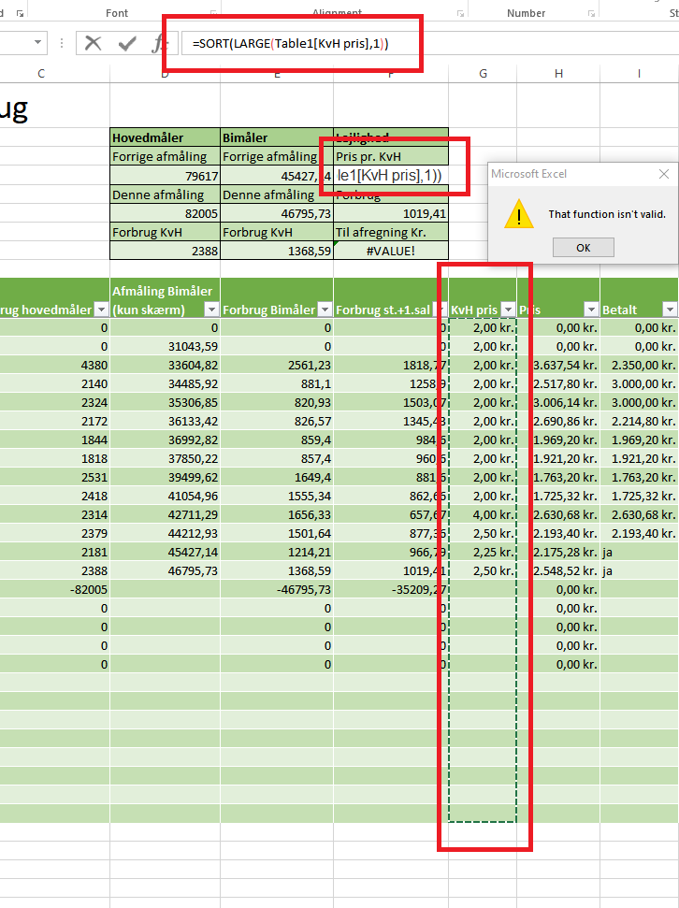The height and width of the screenshot is (908, 679).
Task: Select the ja cell in the 2.548,52 kr. row
Action: 639,570
